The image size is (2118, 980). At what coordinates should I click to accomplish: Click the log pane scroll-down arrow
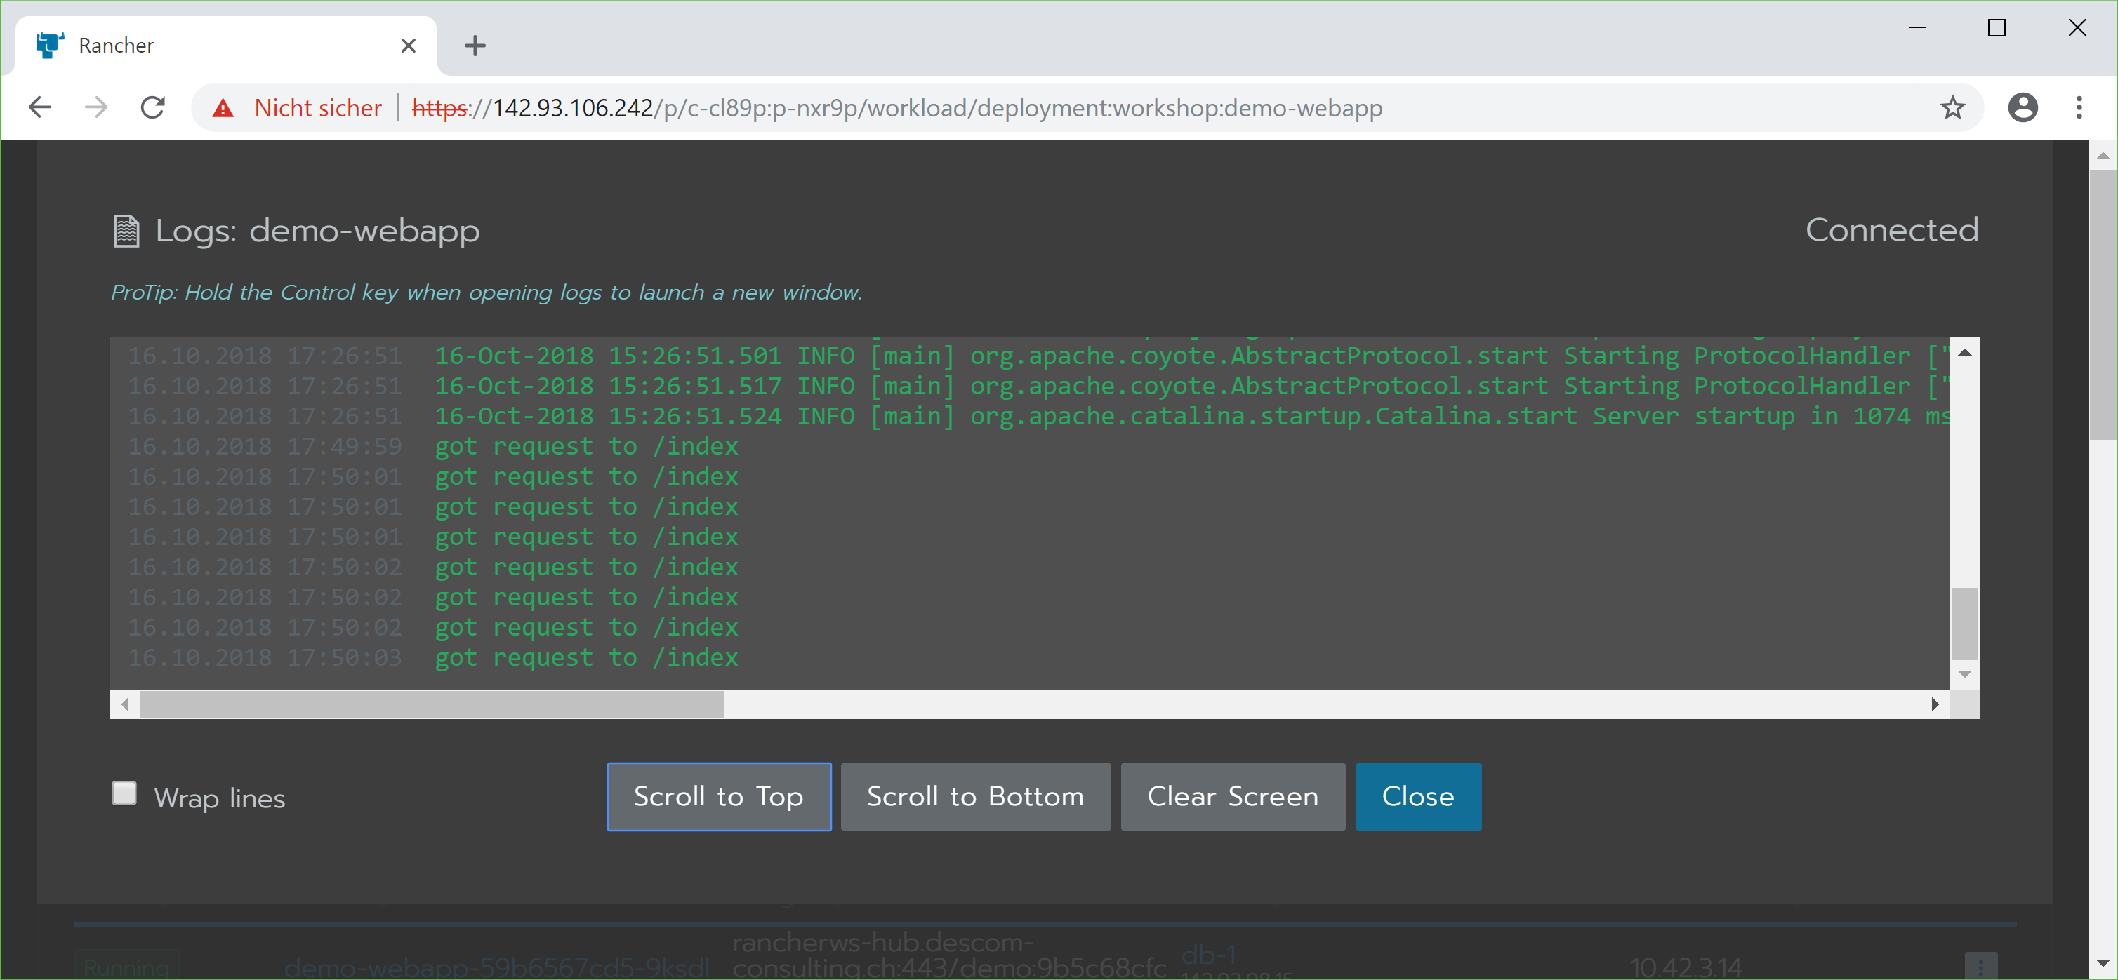[1965, 674]
